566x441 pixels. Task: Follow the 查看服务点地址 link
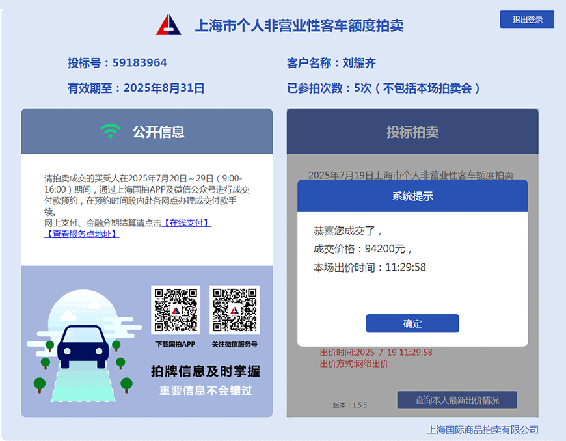pos(81,234)
